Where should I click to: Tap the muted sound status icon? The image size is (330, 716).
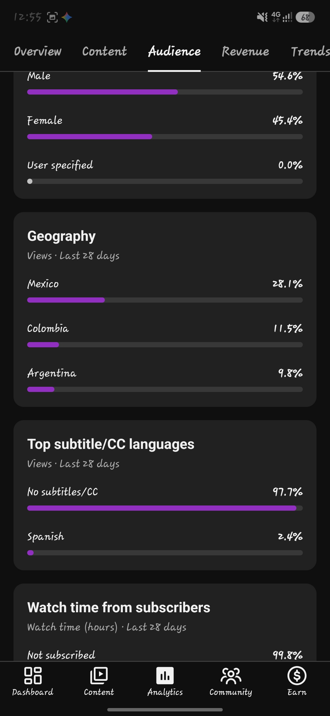pyautogui.click(x=262, y=17)
